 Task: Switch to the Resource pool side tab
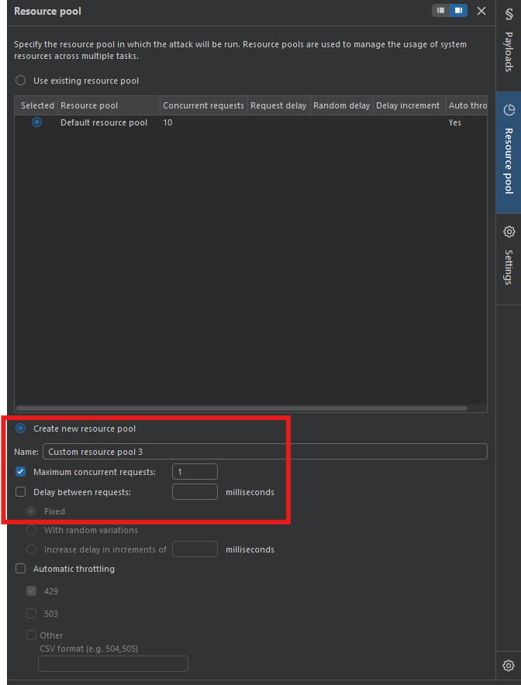(x=509, y=153)
